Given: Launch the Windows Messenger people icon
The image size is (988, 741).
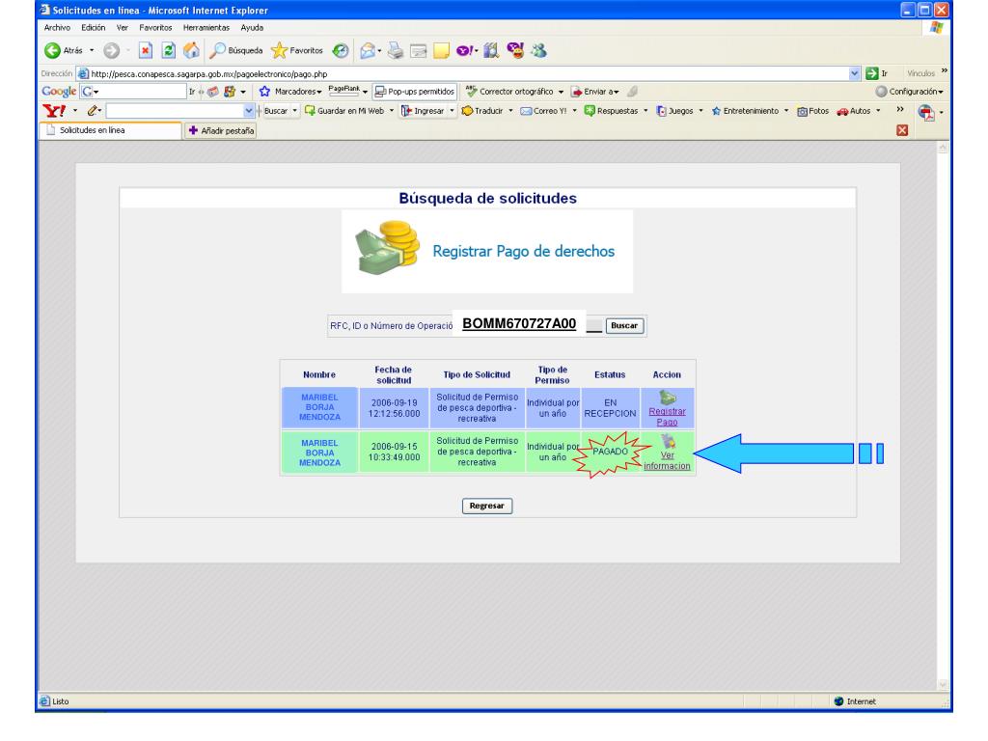Looking at the screenshot, I should [538, 50].
